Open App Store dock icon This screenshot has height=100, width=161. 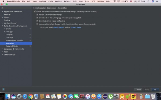[x=99, y=97]
